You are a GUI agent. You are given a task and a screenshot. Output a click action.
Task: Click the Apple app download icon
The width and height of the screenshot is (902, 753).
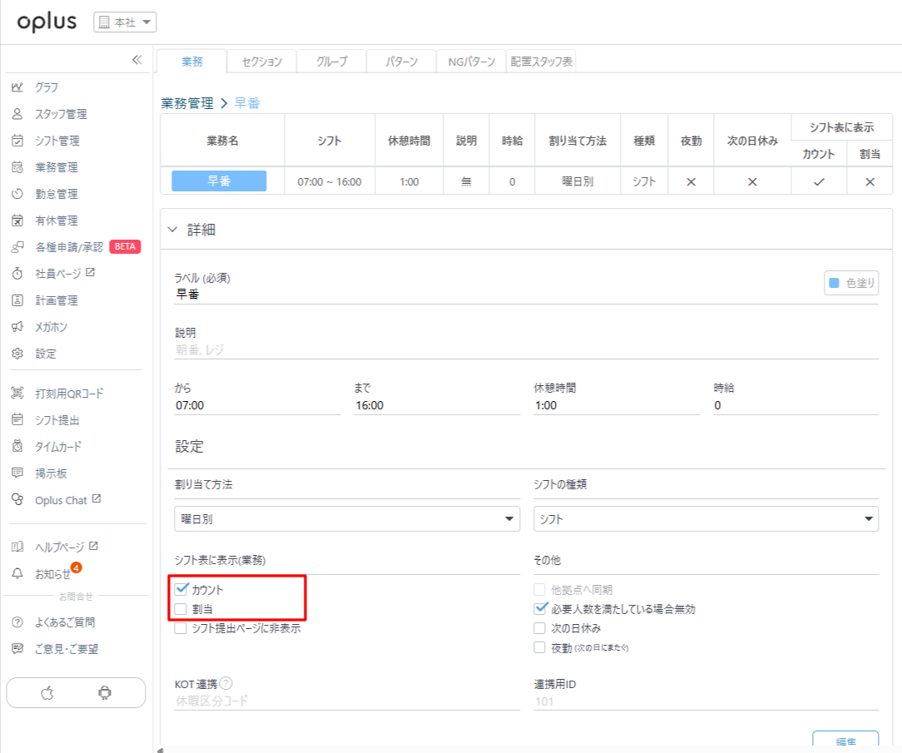47,692
